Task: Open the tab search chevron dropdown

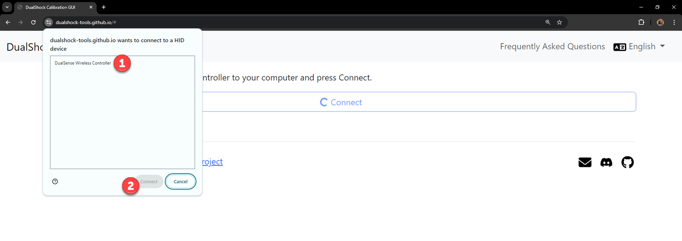Action: [x=7, y=7]
